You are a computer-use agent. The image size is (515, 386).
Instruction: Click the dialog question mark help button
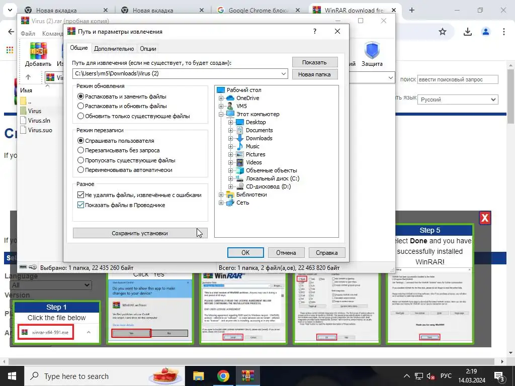315,32
